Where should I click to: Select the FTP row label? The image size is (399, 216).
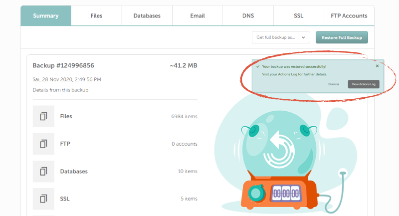click(x=65, y=144)
